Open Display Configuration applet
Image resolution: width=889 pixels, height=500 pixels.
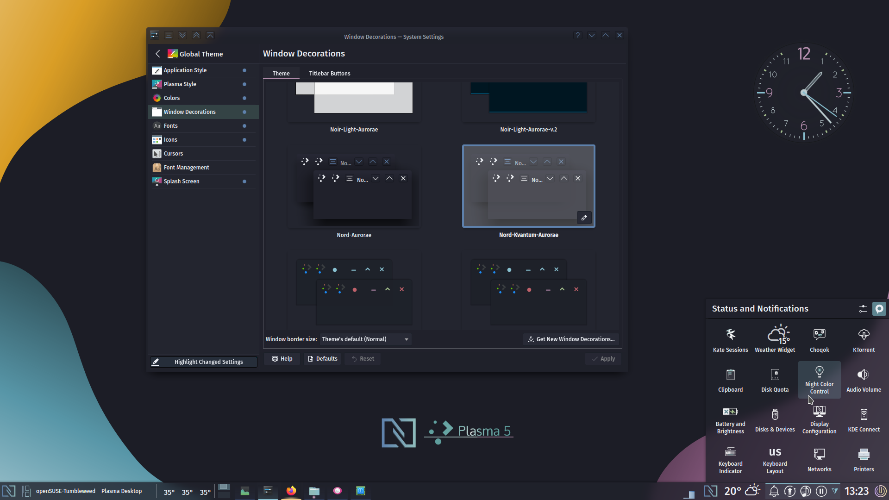click(819, 419)
